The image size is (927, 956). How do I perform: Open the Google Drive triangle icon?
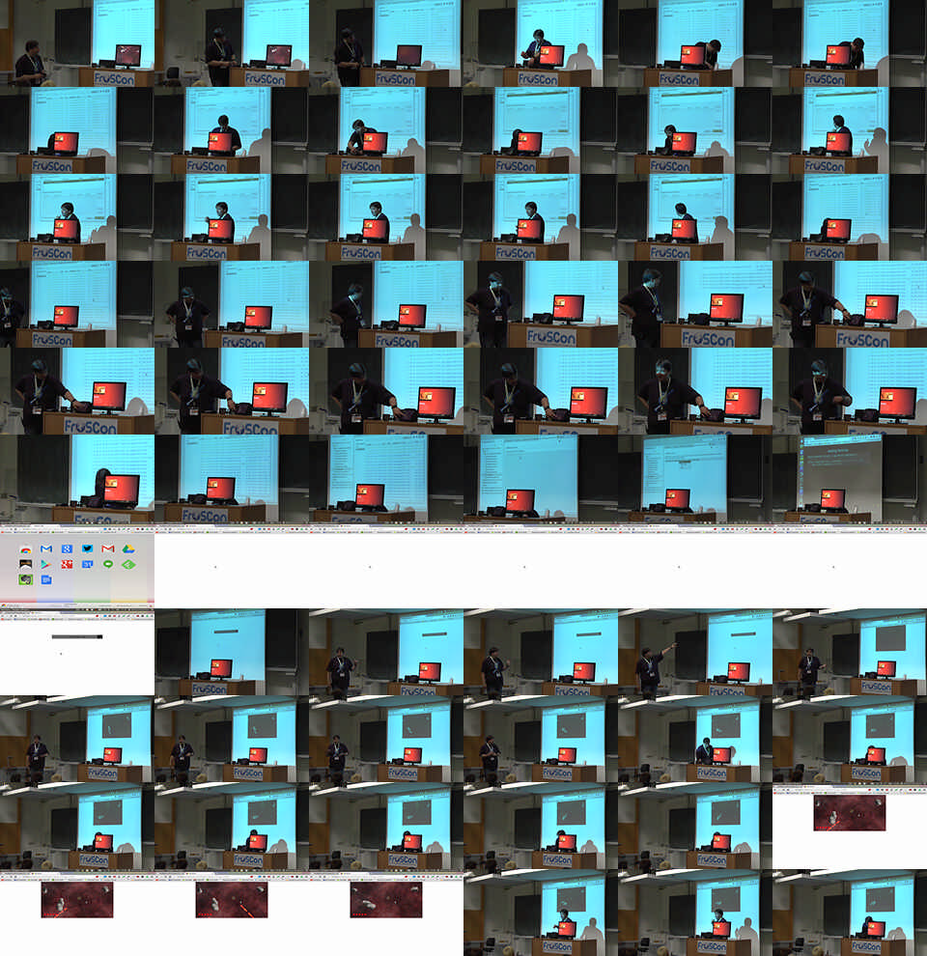point(128,549)
